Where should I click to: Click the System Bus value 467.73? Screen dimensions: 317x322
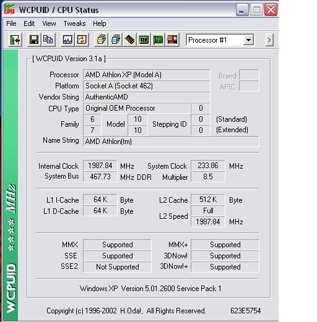pos(100,177)
